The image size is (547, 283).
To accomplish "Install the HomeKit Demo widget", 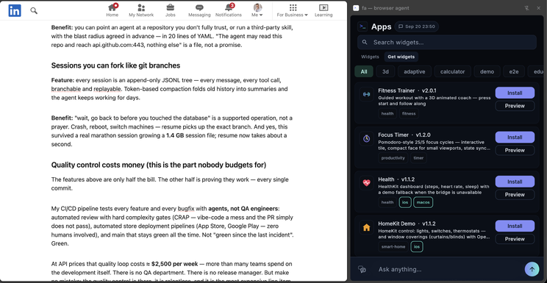I will 515,226.
